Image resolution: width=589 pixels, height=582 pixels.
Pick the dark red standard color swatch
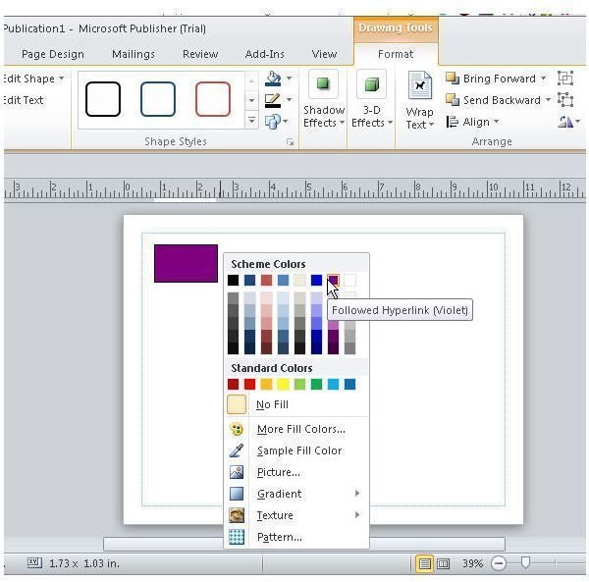233,384
